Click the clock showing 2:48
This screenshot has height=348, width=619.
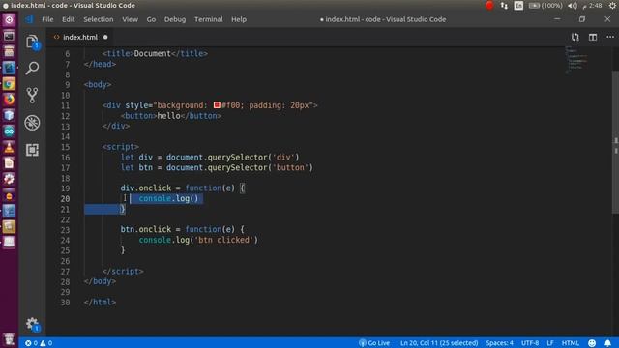(592, 6)
